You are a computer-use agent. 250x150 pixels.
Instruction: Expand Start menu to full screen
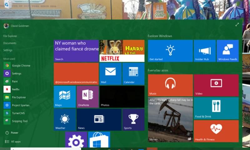(237, 25)
